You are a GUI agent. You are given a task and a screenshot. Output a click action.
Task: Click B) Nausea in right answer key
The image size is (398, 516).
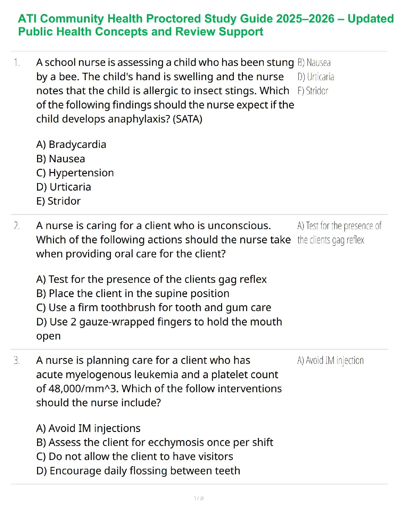[x=314, y=63]
